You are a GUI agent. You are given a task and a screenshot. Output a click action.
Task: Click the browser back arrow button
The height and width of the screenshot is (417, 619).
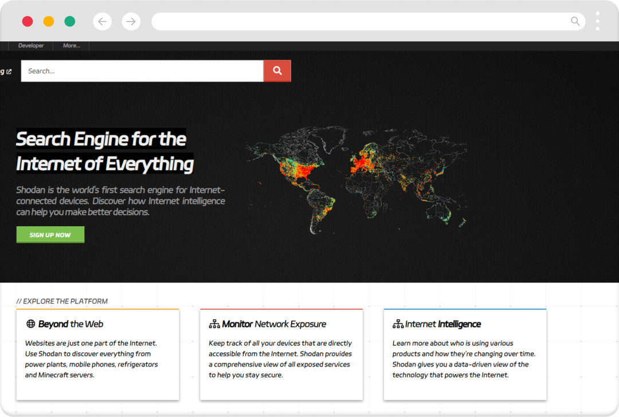[102, 21]
